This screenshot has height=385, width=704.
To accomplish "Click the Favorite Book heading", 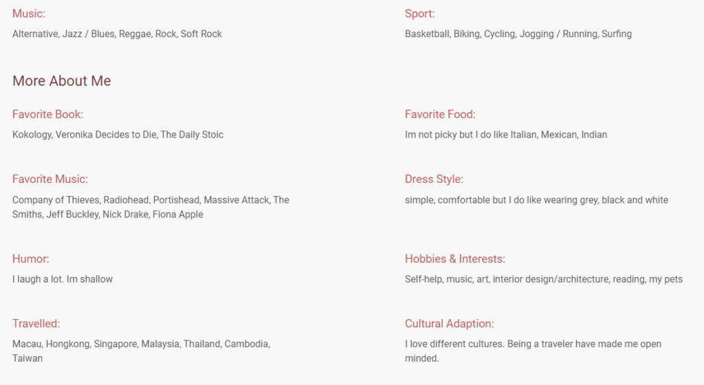I will [x=47, y=114].
